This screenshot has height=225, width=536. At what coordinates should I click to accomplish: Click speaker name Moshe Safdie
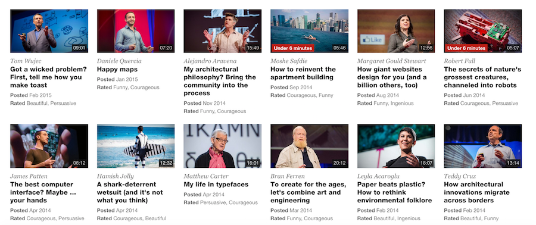289,61
